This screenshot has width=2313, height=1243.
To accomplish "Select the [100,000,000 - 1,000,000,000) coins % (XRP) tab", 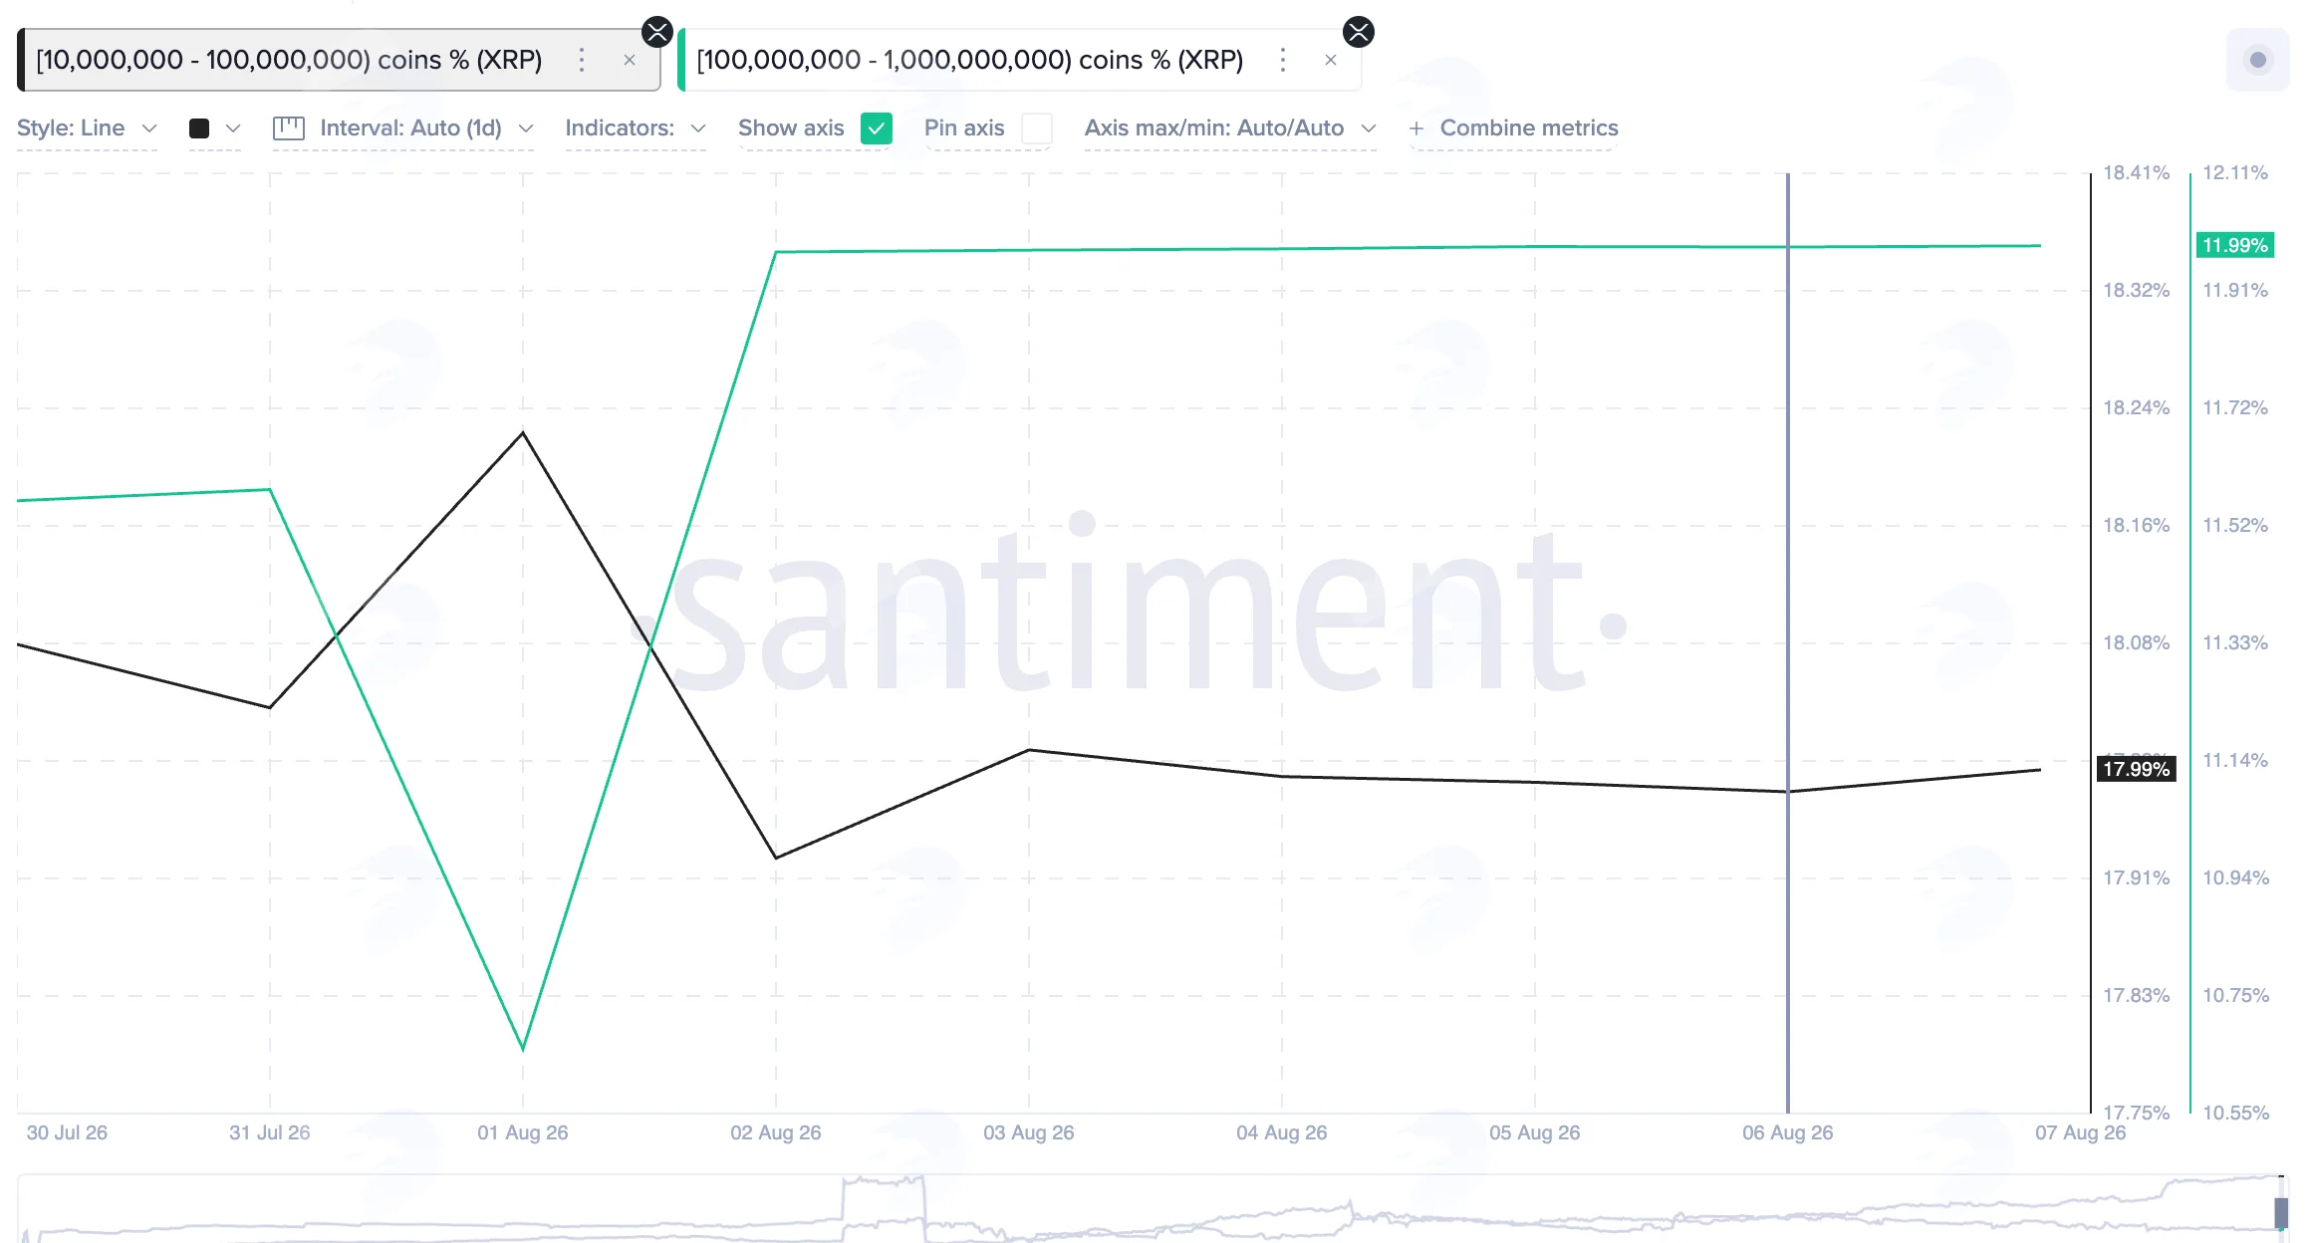I will 1020,60.
